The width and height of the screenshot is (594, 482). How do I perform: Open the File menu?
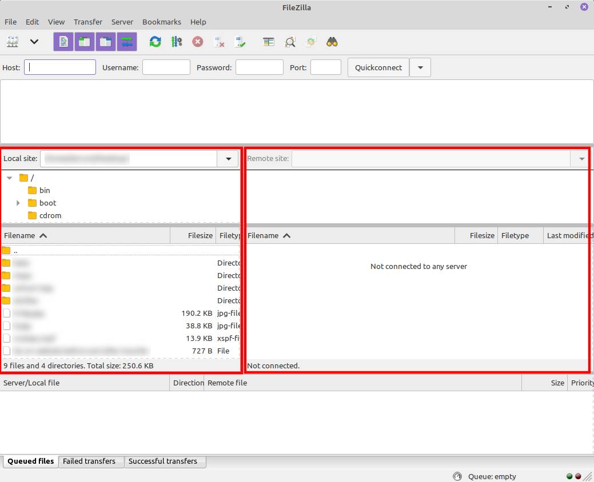pyautogui.click(x=11, y=22)
